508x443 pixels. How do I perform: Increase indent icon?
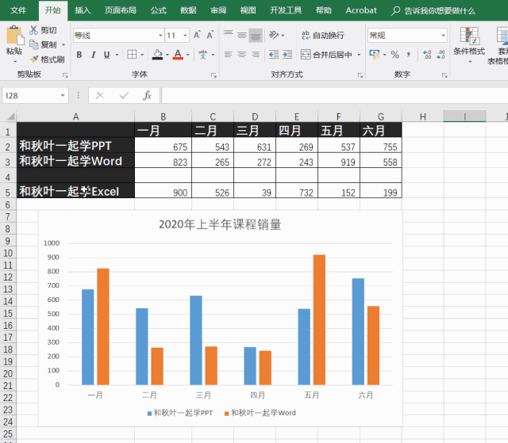[287, 55]
